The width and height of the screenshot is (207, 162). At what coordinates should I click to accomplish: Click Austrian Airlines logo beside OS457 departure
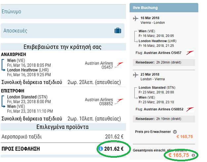[119, 65]
